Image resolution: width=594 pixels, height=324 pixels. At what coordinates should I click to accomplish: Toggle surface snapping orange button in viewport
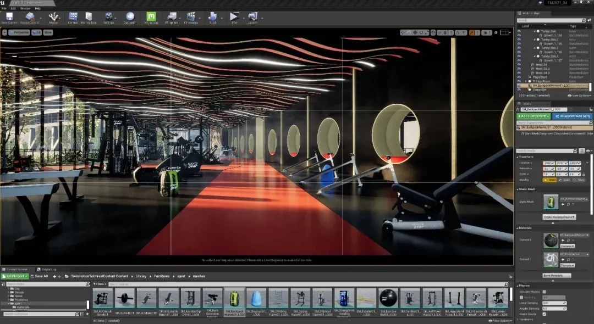pyautogui.click(x=472, y=32)
